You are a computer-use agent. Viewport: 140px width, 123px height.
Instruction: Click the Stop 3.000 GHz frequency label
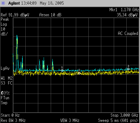point(124,115)
